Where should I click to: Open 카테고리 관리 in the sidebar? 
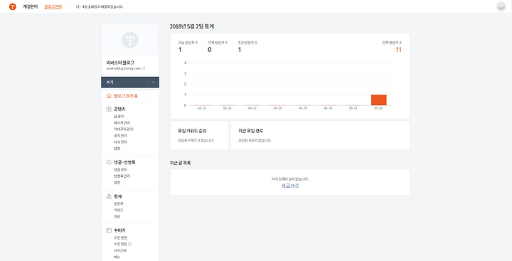coord(124,129)
